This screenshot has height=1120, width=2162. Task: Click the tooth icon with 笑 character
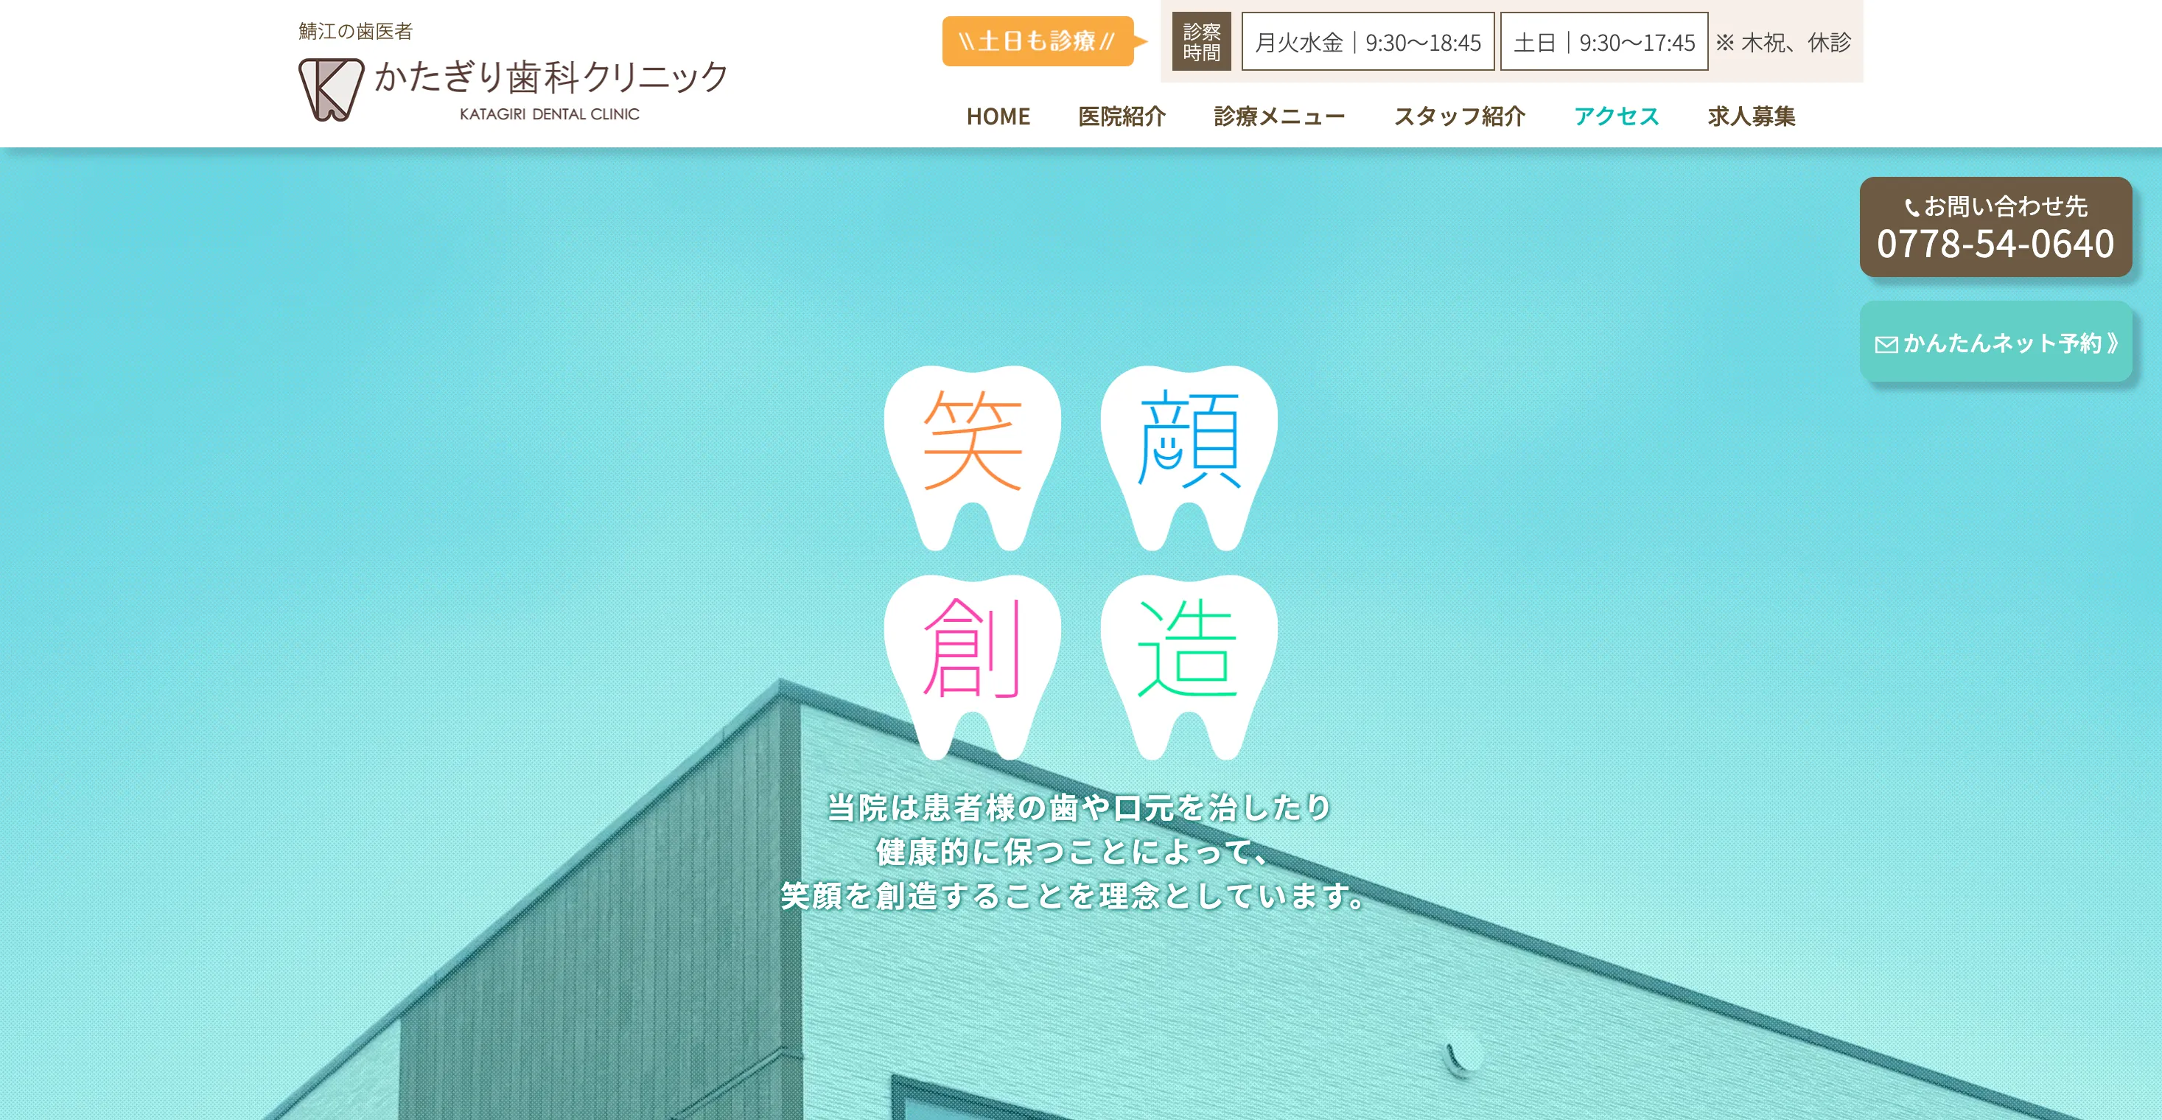[x=972, y=458]
